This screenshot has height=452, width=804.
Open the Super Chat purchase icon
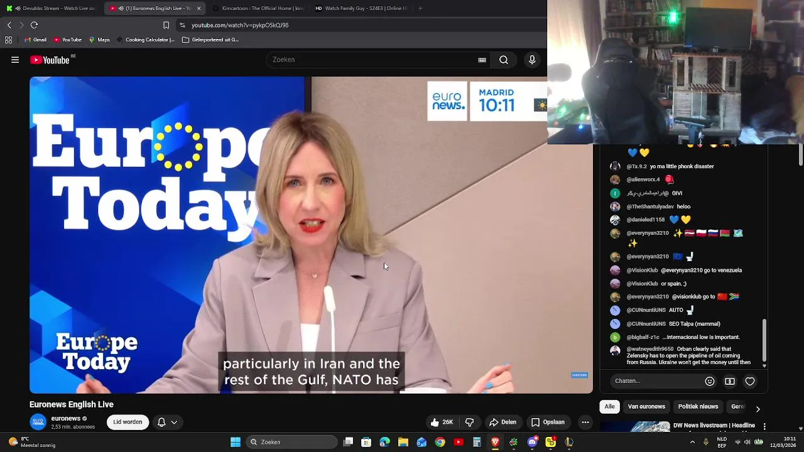tap(730, 381)
